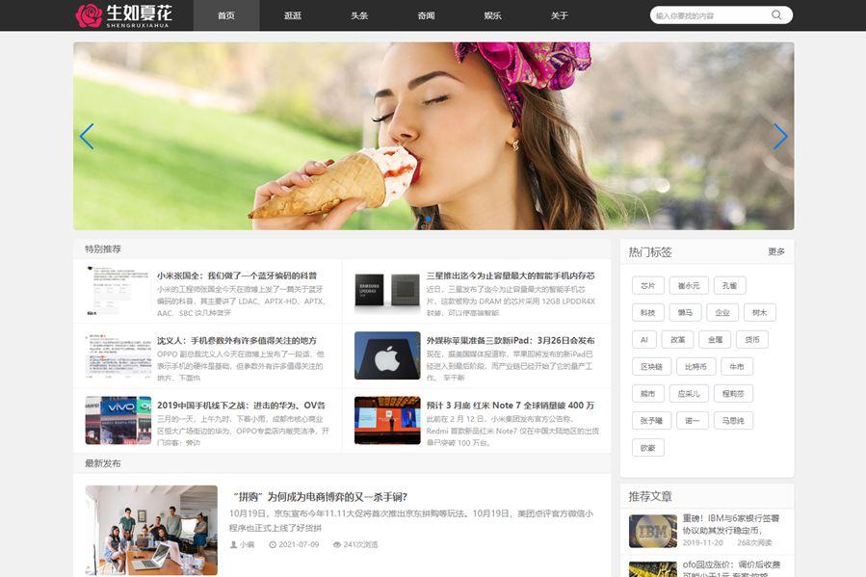Screen dimensions: 866x577
Task: Select the 熊市 tag
Action: 648,394
